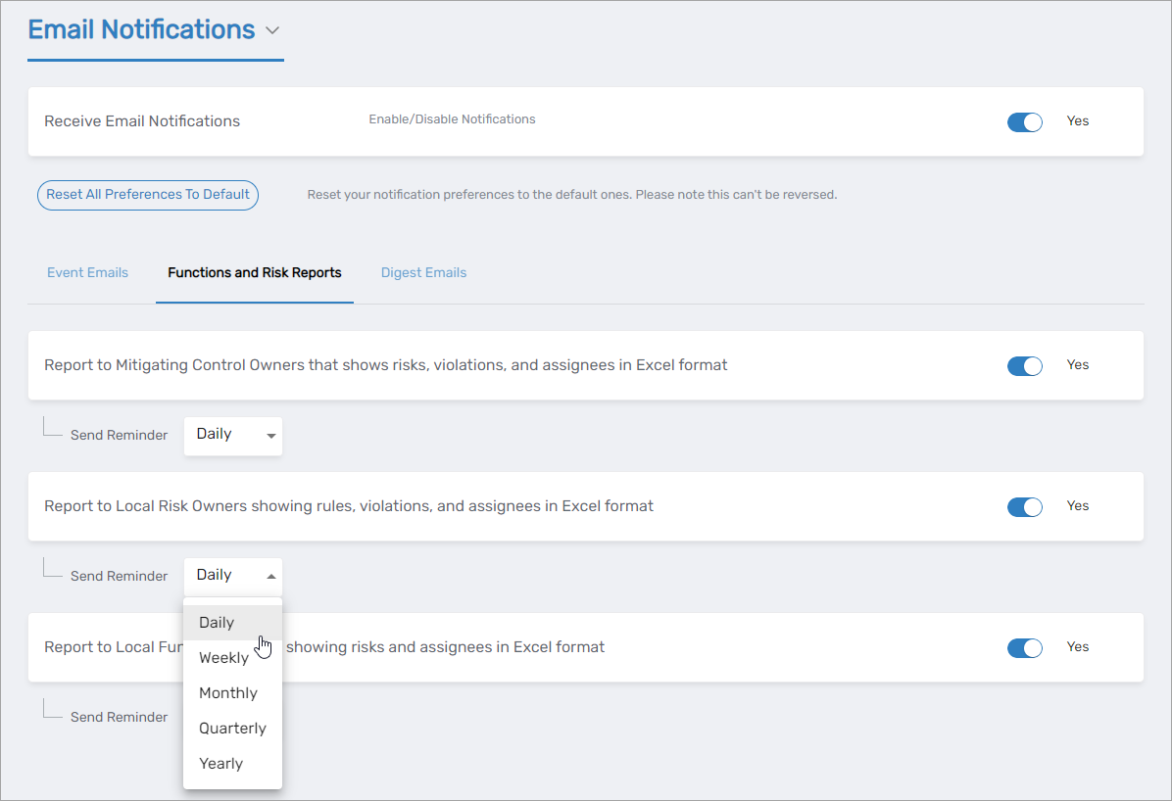Switch to the Event Emails tab

click(87, 272)
